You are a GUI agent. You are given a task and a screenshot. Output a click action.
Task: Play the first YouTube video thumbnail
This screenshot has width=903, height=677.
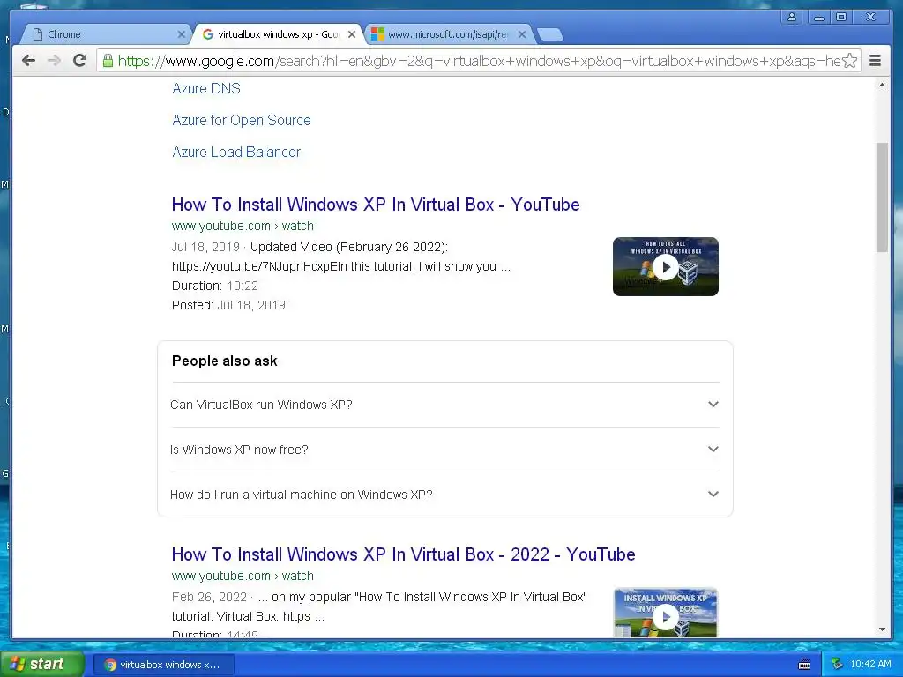point(665,266)
